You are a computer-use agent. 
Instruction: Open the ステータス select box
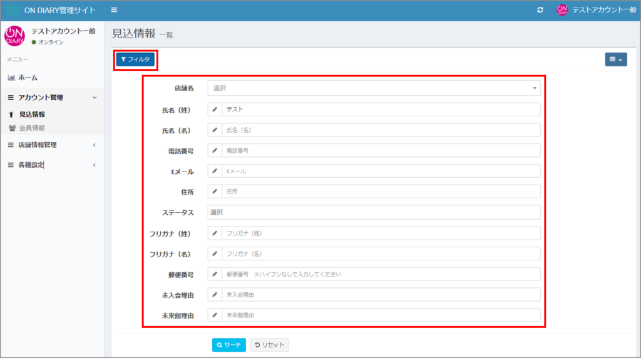click(374, 212)
